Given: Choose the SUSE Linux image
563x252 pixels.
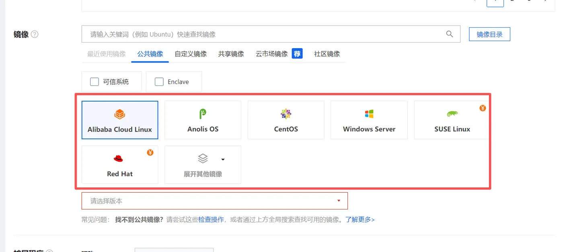Looking at the screenshot, I should (x=452, y=120).
